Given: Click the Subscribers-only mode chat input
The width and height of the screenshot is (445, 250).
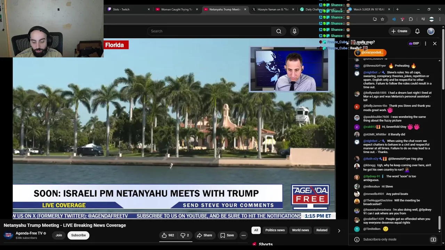Looking at the screenshot, I should pyautogui.click(x=395, y=240).
